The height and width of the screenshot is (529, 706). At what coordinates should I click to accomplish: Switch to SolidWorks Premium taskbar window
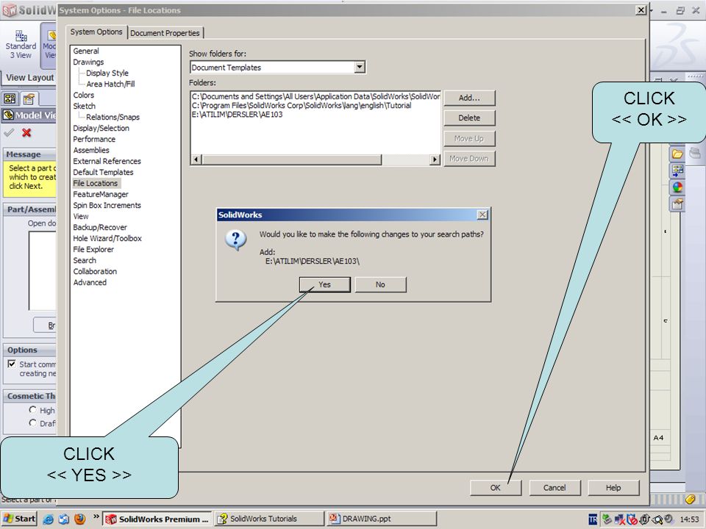(x=156, y=519)
